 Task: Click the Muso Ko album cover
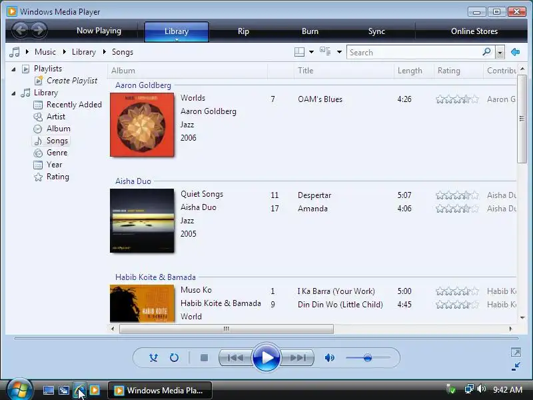(x=142, y=303)
